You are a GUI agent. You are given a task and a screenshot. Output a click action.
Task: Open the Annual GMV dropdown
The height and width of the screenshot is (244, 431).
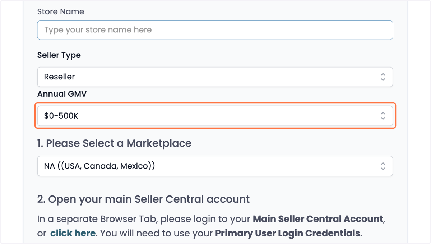(x=215, y=116)
